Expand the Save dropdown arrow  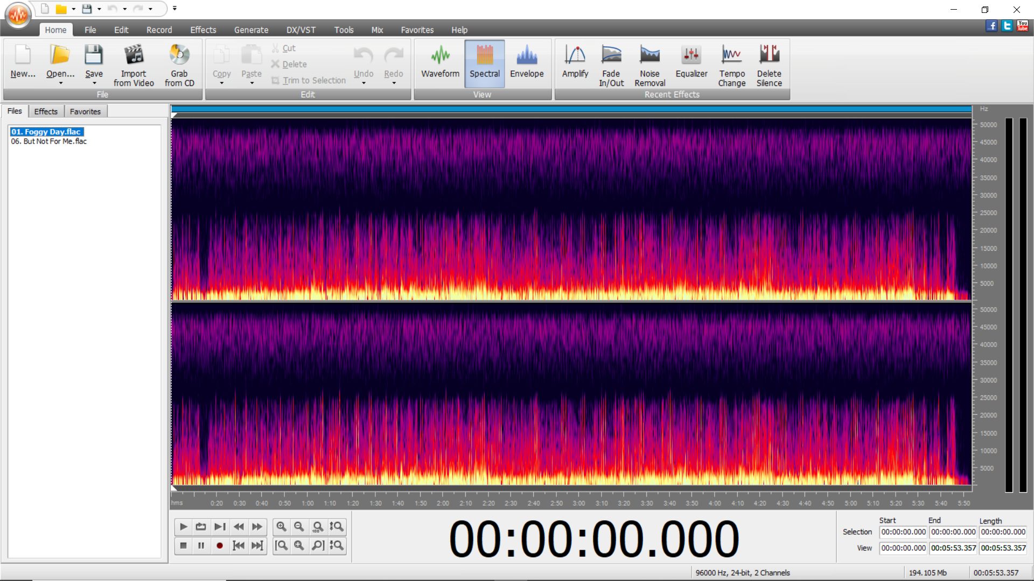[94, 83]
